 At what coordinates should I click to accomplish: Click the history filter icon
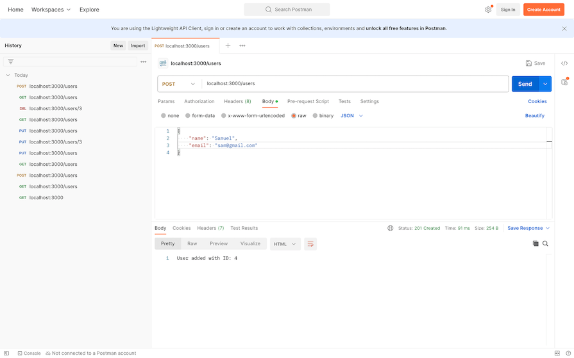11,61
